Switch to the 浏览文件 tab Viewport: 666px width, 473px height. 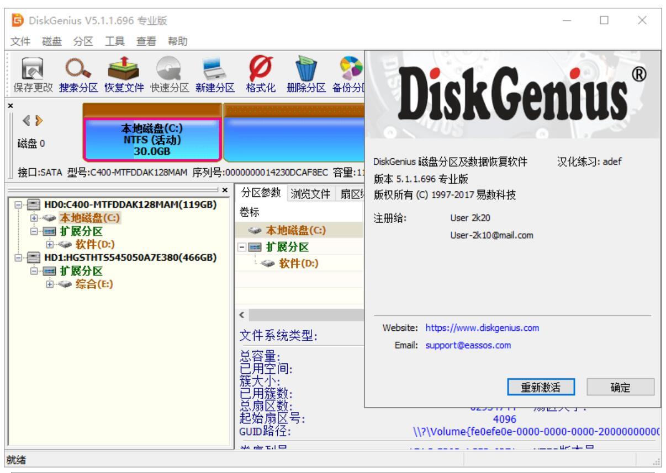311,193
